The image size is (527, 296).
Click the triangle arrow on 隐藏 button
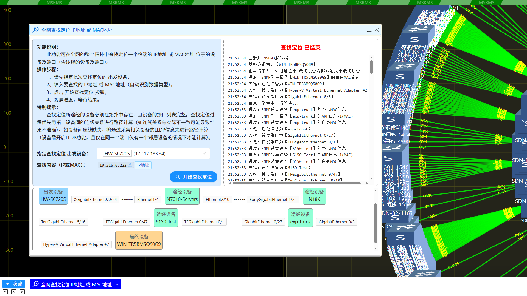click(x=8, y=284)
